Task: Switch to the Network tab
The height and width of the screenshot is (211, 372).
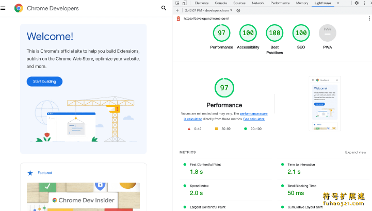Action: 258,3
